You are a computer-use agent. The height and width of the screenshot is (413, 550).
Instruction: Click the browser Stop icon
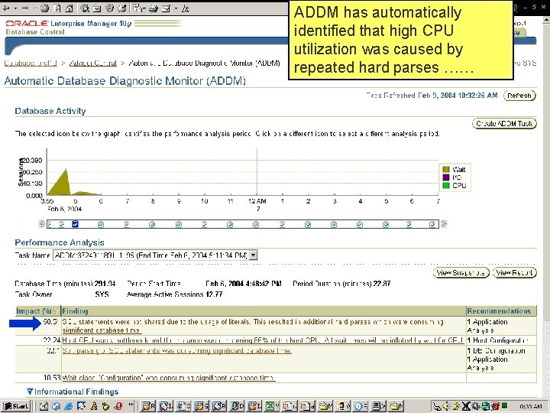coord(44,8)
